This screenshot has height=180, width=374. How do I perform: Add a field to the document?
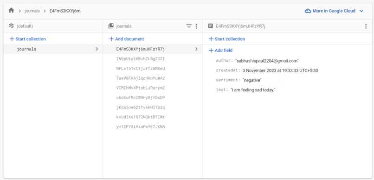point(220,50)
